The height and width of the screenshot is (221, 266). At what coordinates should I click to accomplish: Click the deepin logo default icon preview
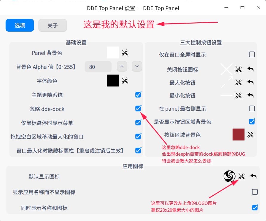coord(230,176)
